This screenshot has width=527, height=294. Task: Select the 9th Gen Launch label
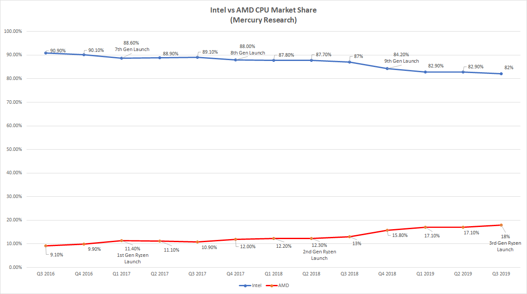(x=401, y=61)
